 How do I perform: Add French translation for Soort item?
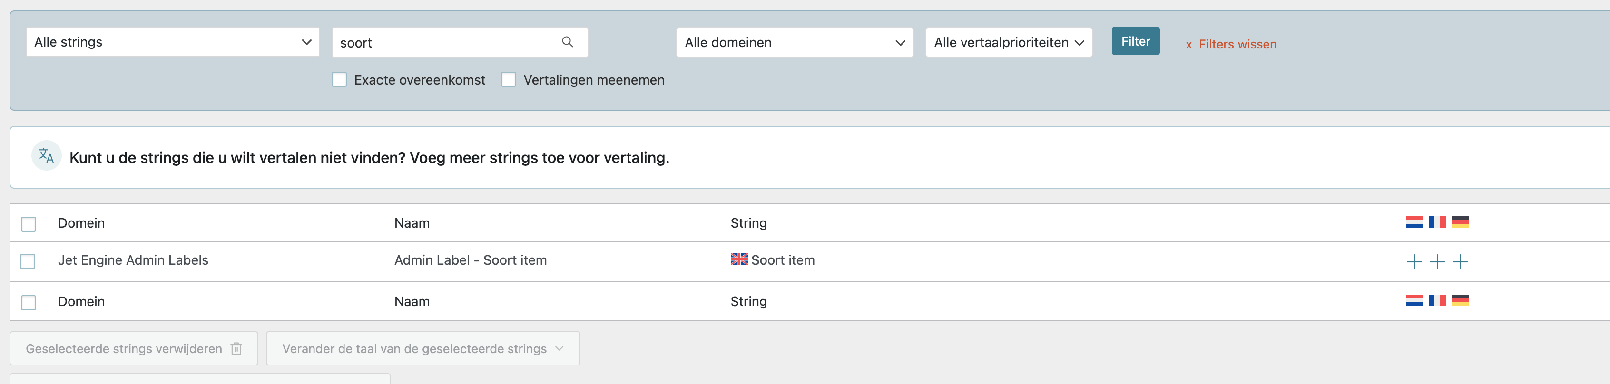coord(1437,261)
